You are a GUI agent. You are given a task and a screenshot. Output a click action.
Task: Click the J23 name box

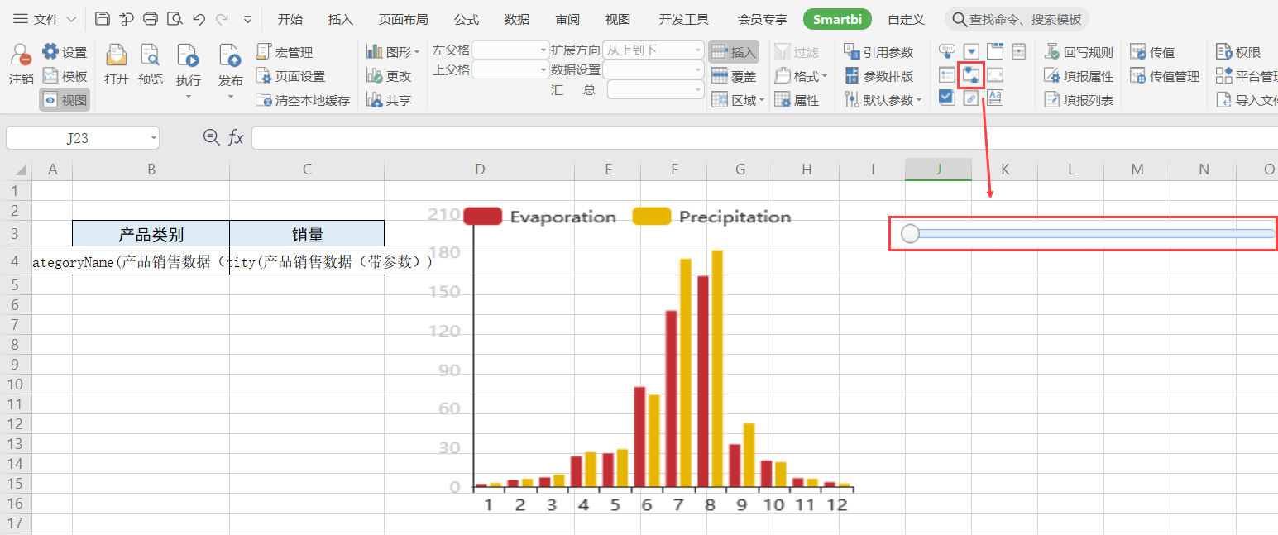(x=82, y=138)
